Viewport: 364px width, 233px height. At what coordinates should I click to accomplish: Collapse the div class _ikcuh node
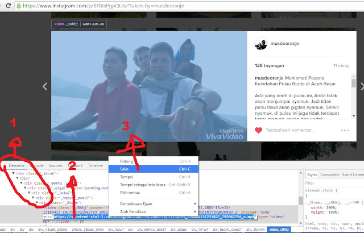point(14,173)
